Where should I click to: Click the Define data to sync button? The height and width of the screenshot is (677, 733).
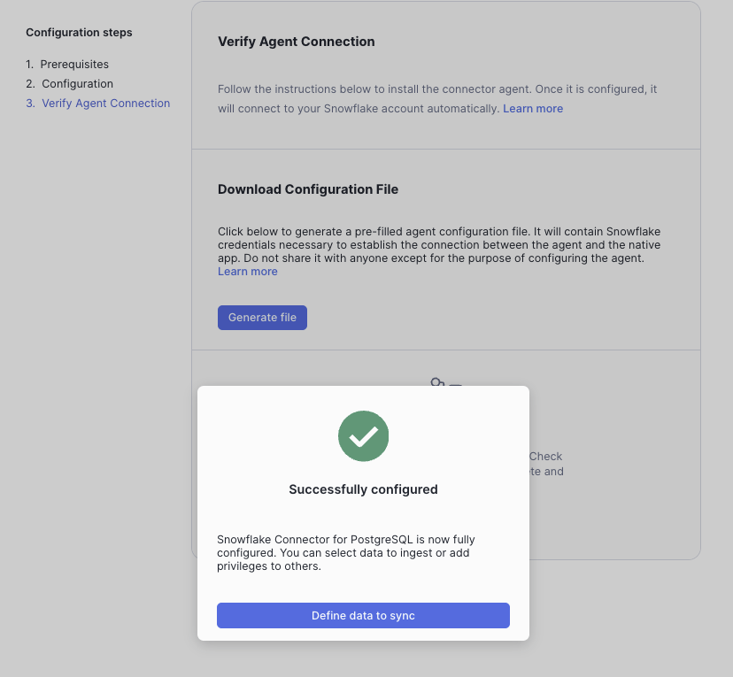coord(363,615)
